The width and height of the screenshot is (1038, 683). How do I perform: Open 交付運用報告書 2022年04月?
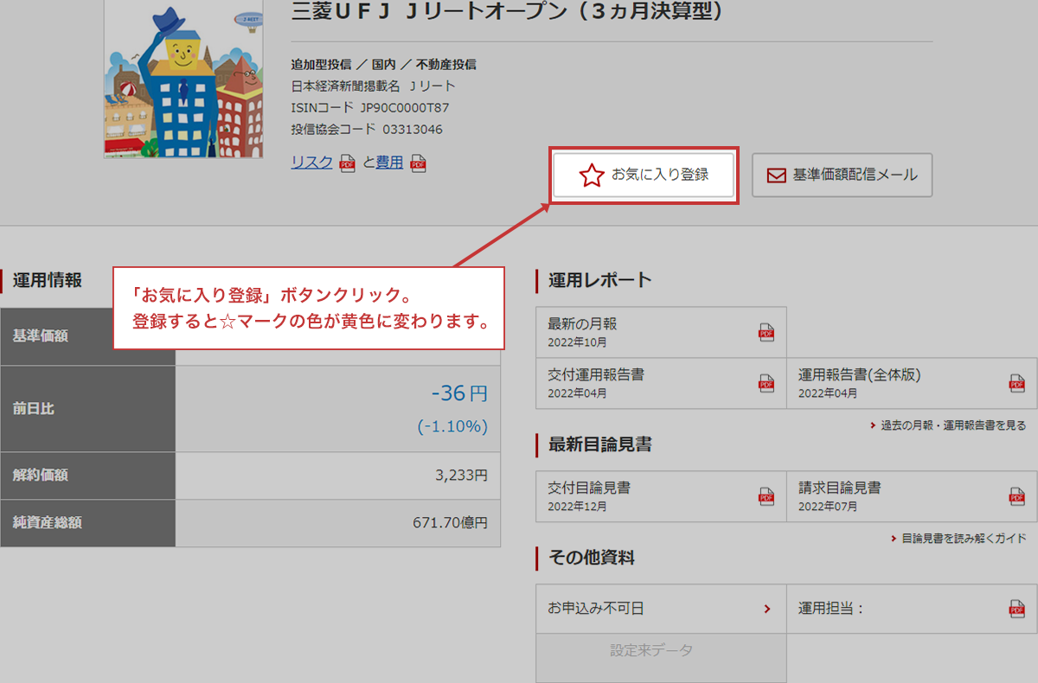point(661,383)
